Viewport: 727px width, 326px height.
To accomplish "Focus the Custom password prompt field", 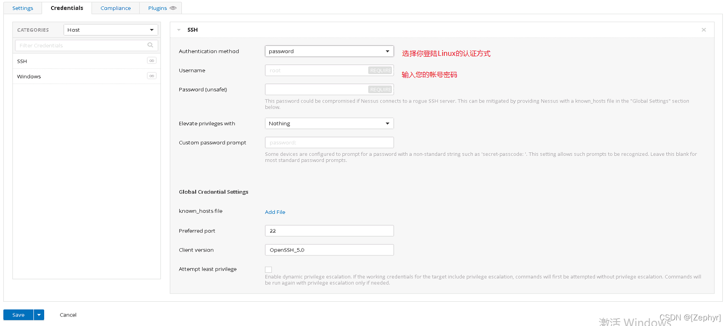I will click(x=329, y=142).
